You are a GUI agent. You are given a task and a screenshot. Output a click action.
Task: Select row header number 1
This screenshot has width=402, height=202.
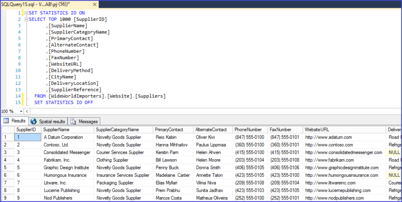click(8, 137)
